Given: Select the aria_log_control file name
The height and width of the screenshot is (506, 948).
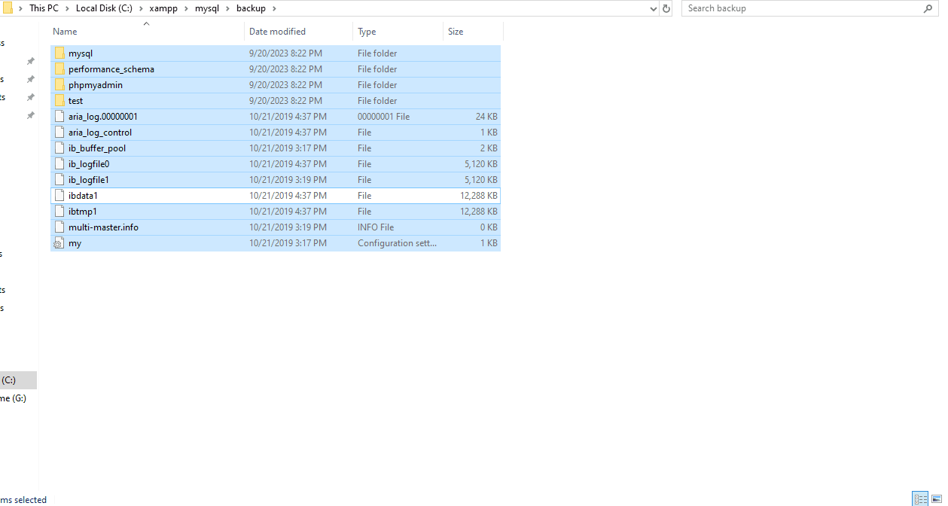Looking at the screenshot, I should pos(100,133).
